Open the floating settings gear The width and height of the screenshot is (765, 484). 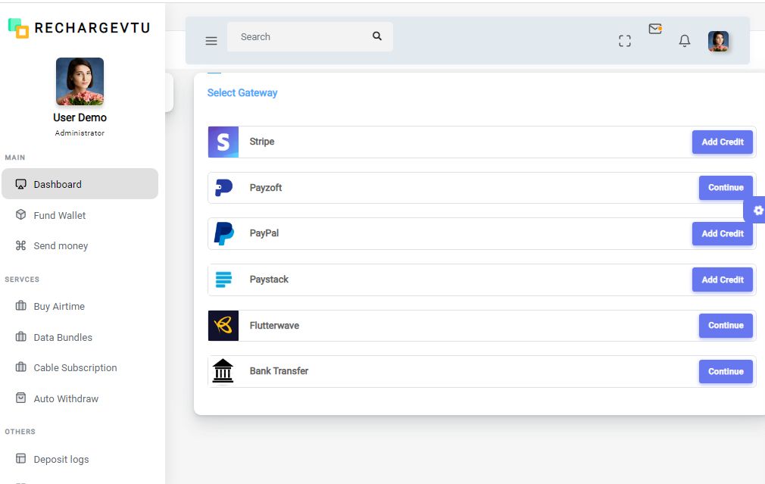pos(757,211)
